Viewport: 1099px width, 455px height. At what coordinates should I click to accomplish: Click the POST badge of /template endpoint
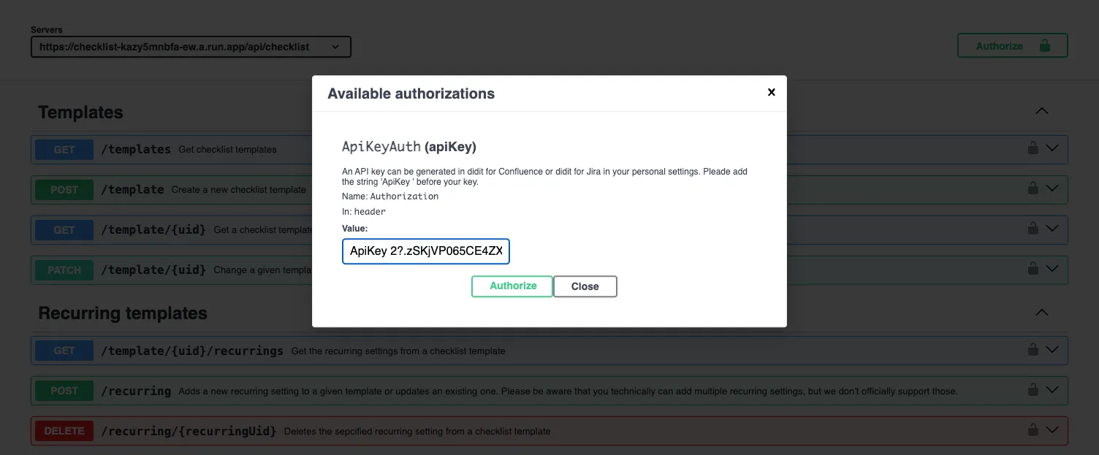[64, 190]
